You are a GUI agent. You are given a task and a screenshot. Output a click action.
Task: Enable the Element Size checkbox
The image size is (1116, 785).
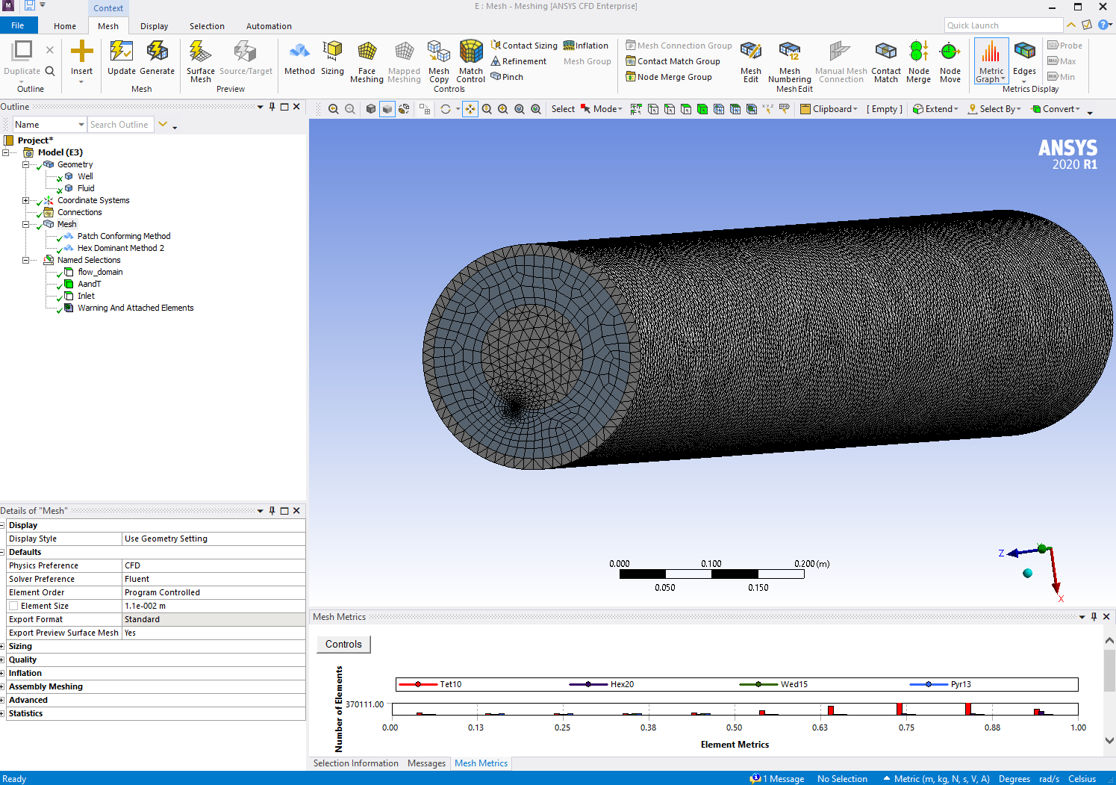point(13,606)
